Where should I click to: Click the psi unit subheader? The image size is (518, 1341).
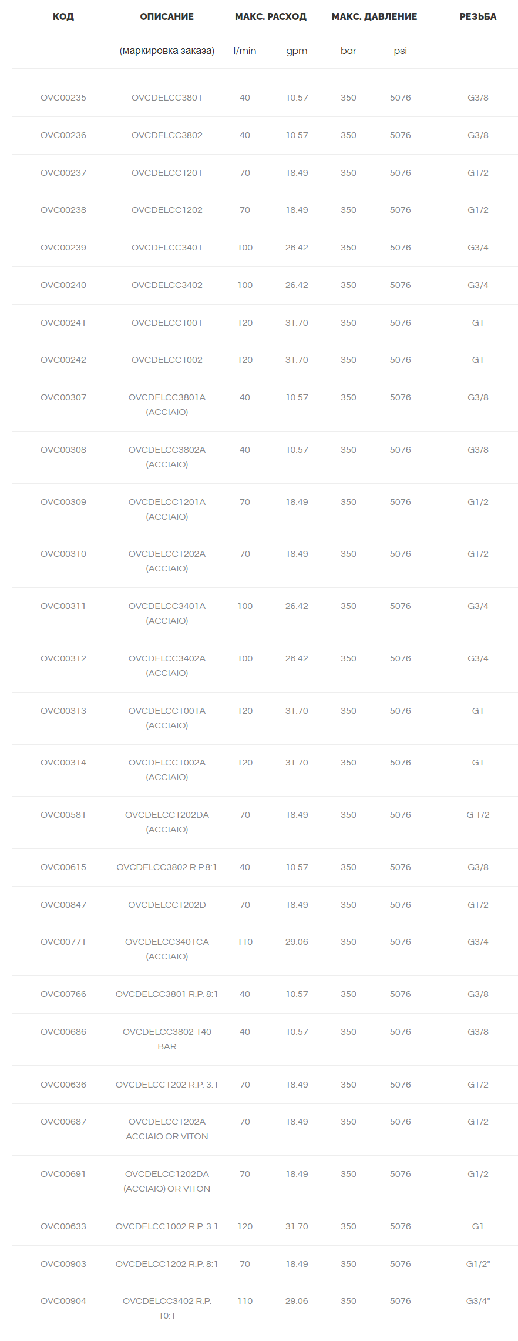point(401,51)
